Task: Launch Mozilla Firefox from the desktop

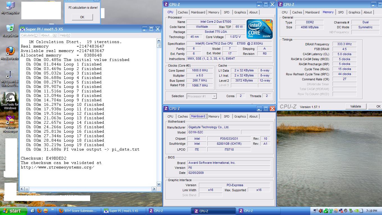Action: tap(10, 53)
